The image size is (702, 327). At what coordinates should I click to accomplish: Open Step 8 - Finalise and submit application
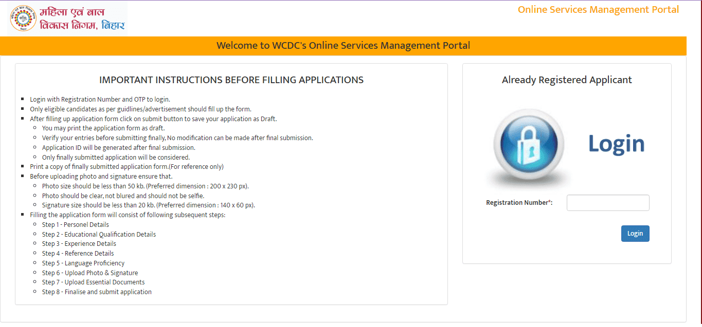[97, 291]
